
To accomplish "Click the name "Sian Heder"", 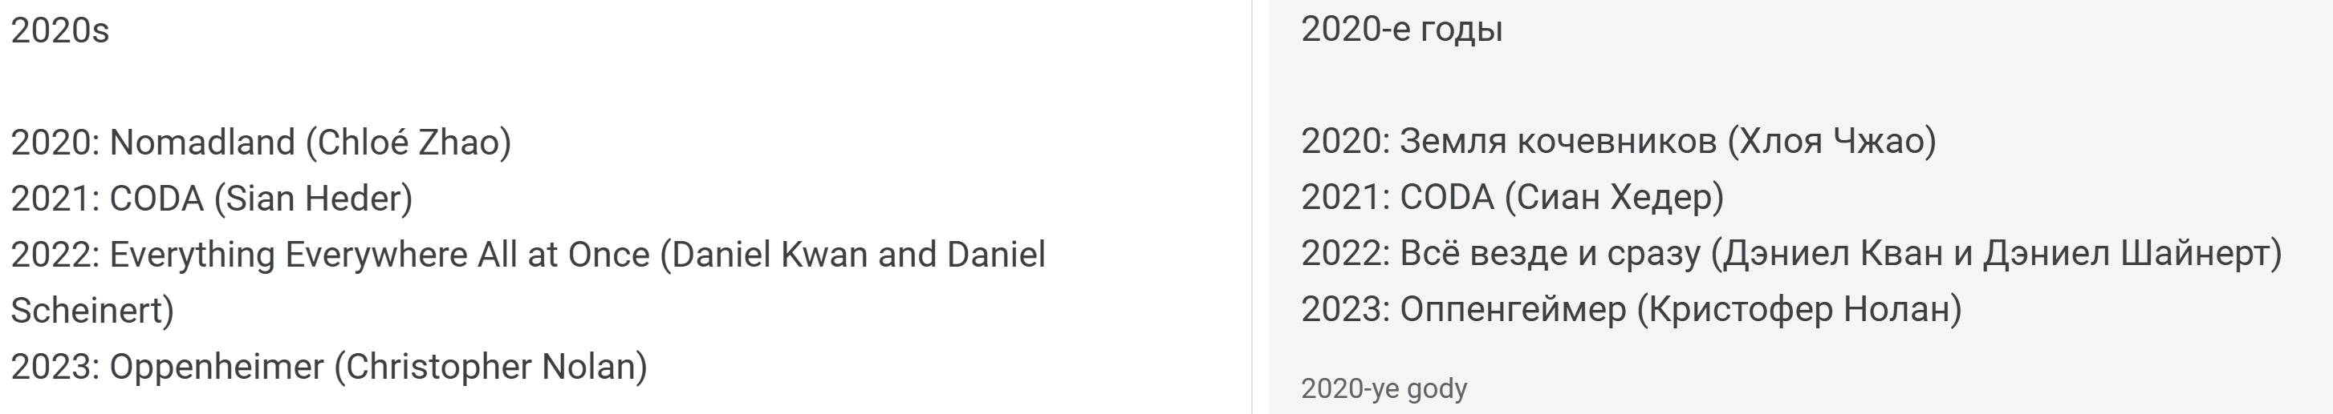I will click(313, 199).
